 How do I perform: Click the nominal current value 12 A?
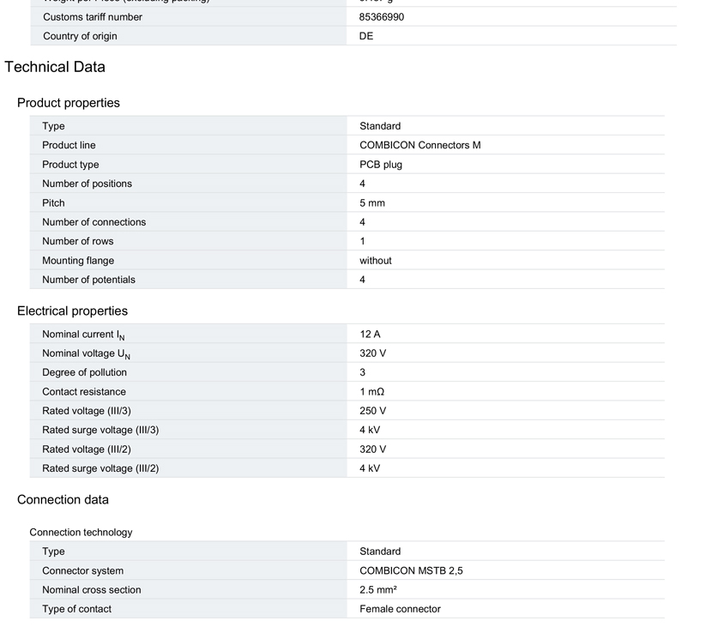point(370,335)
